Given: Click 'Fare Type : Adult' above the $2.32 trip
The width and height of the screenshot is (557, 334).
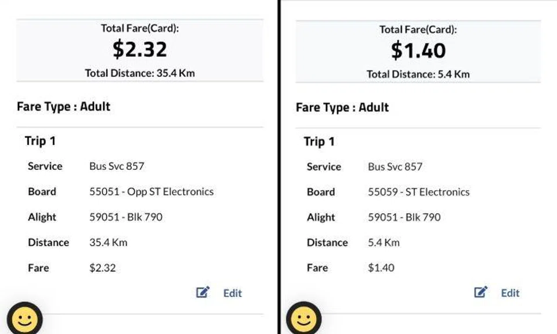Looking at the screenshot, I should 63,107.
